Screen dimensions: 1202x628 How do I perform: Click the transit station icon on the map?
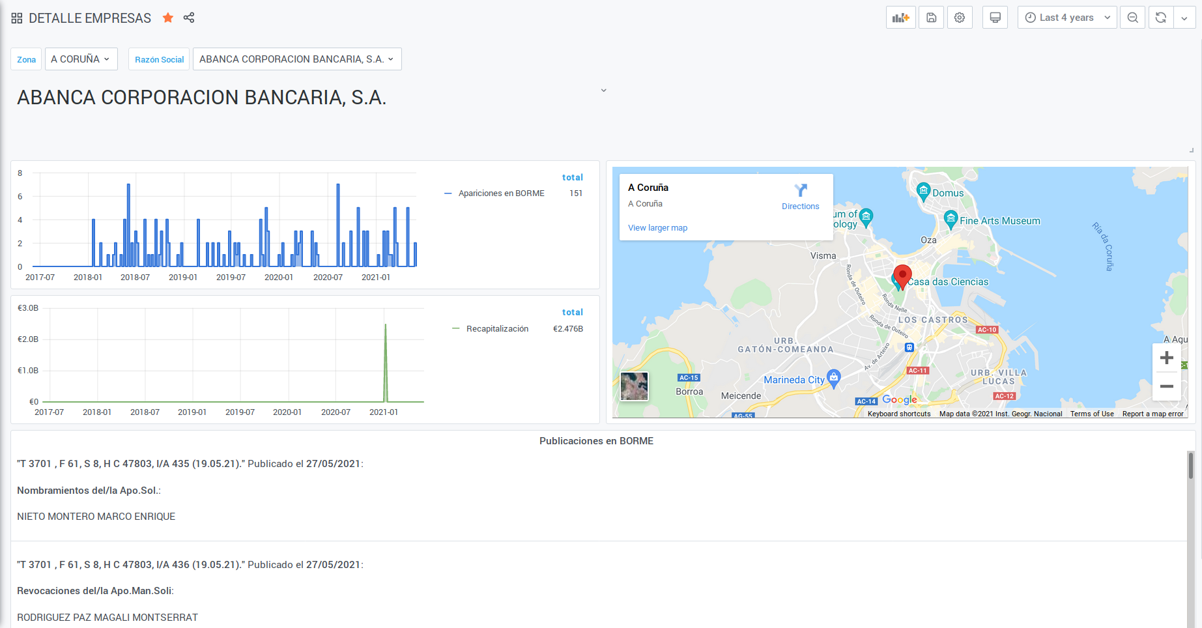[909, 347]
